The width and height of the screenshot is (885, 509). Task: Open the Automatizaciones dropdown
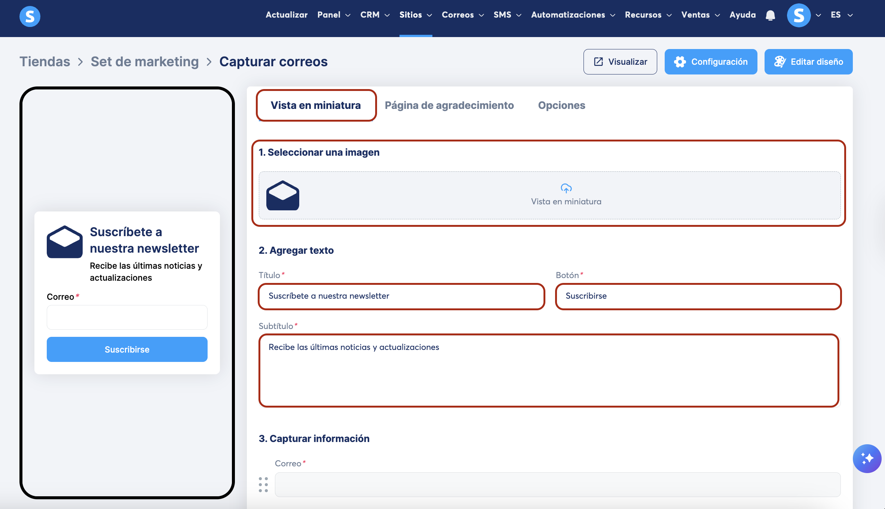tap(573, 15)
